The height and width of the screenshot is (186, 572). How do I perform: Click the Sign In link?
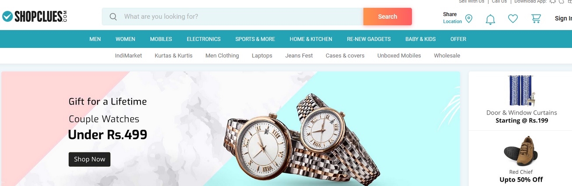point(563,18)
